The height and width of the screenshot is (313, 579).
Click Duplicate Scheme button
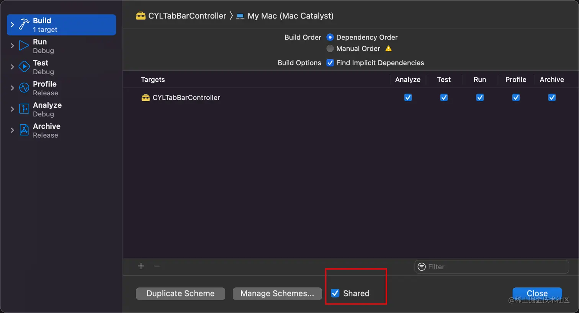coord(180,293)
